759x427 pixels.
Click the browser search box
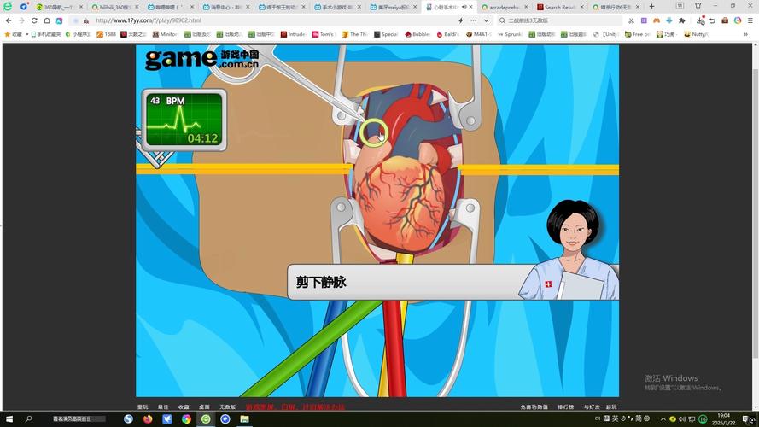coord(563,20)
